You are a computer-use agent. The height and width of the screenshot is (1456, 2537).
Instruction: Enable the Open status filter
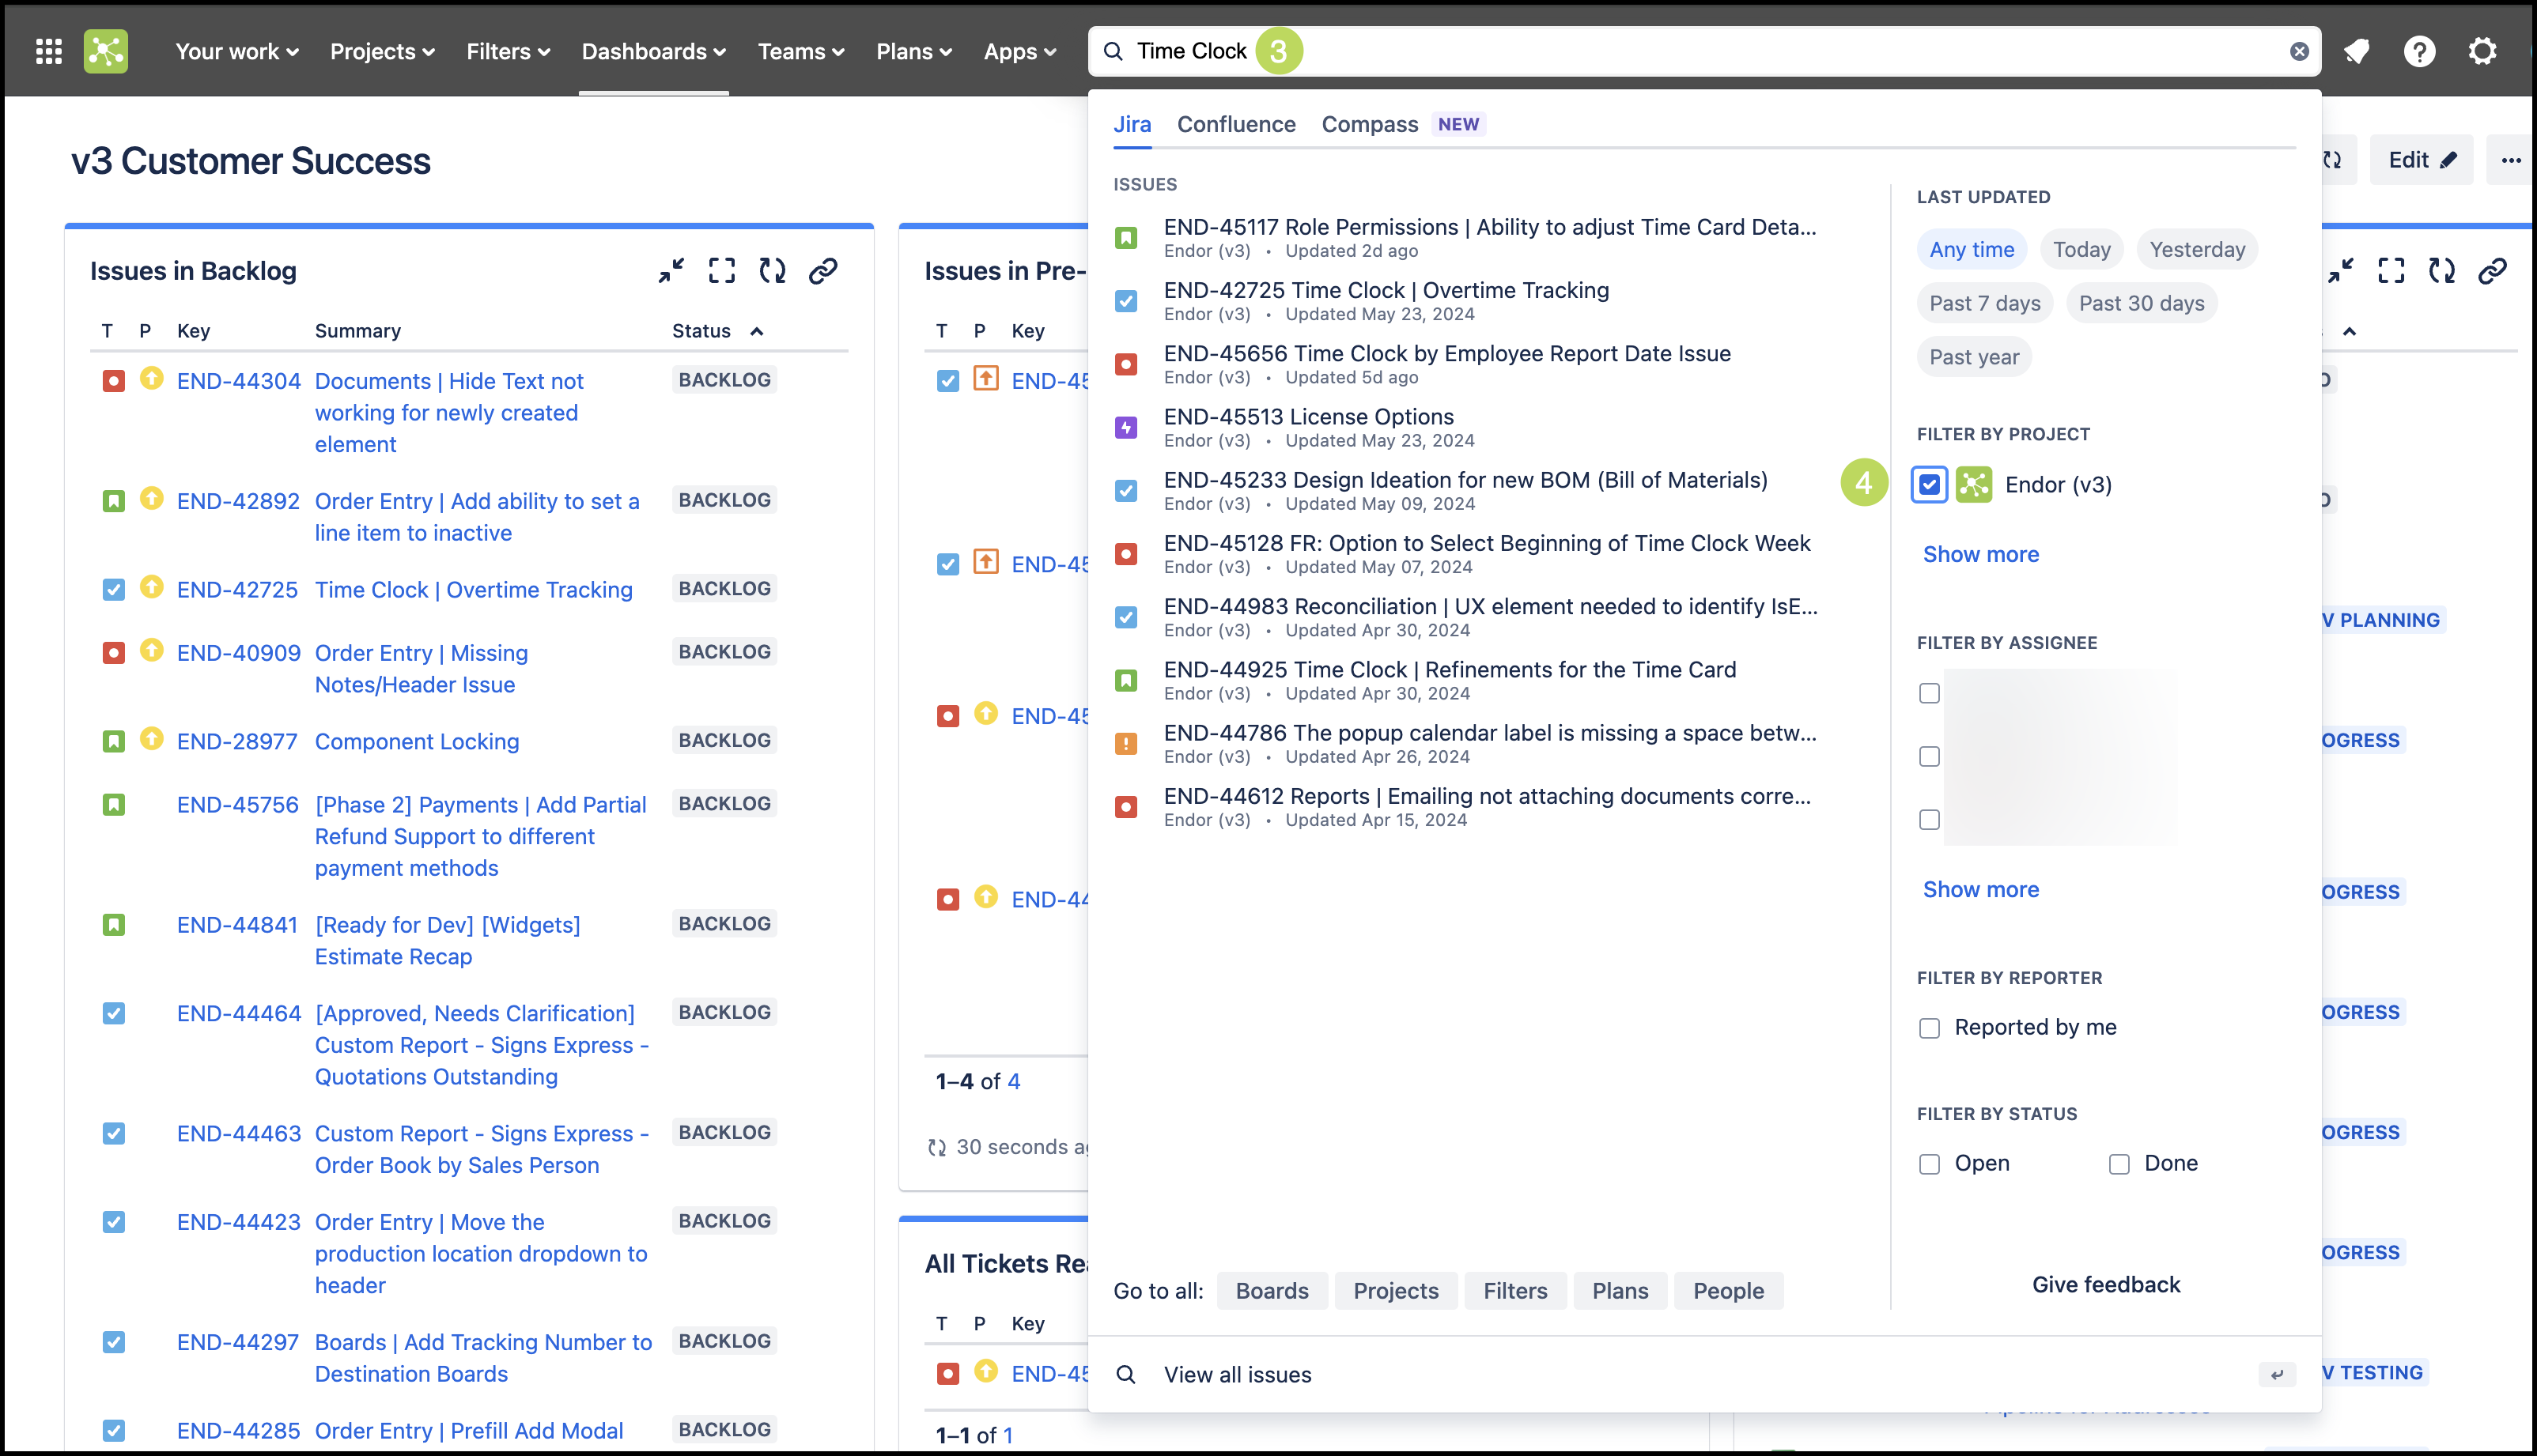1929,1164
